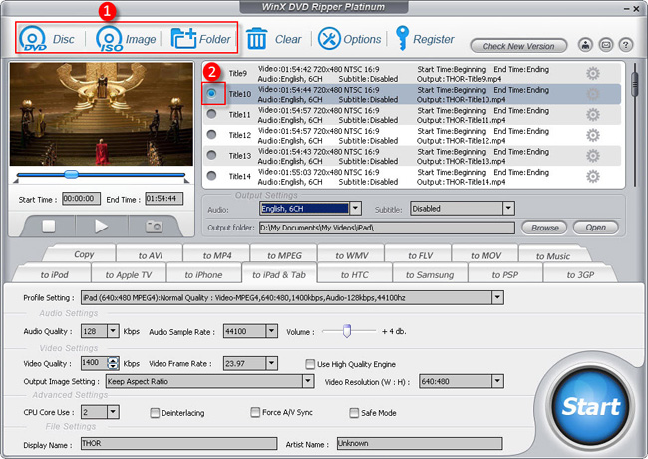
Task: Open the help question mark icon
Action: tap(626, 44)
